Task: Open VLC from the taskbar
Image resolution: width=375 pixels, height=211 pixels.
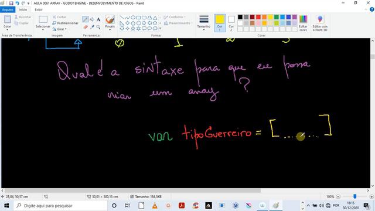Action: pos(155,206)
